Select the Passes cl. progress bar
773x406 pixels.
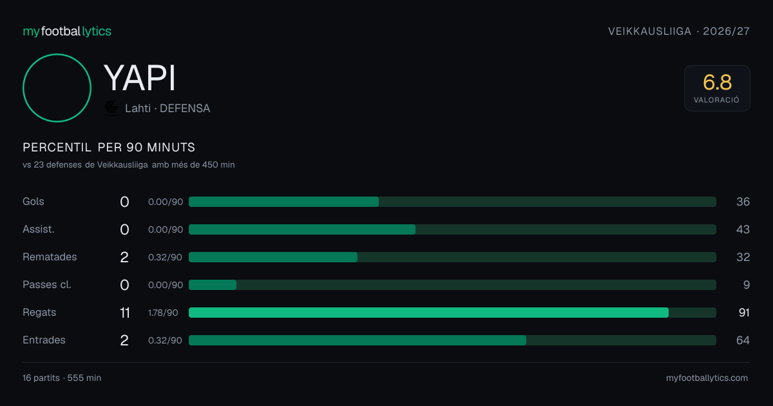(452, 285)
